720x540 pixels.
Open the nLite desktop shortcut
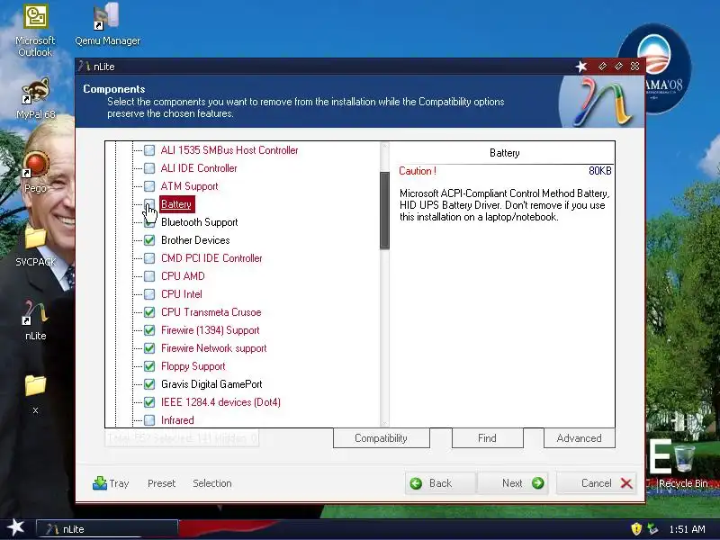click(x=35, y=320)
